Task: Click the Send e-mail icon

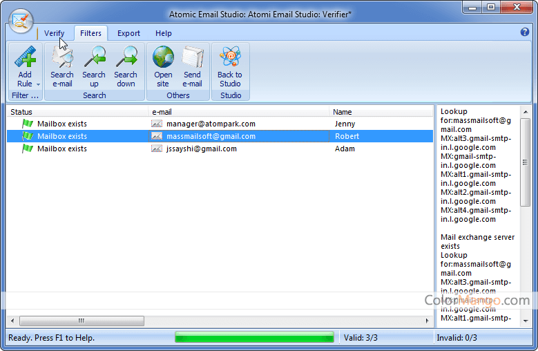Action: coord(192,58)
